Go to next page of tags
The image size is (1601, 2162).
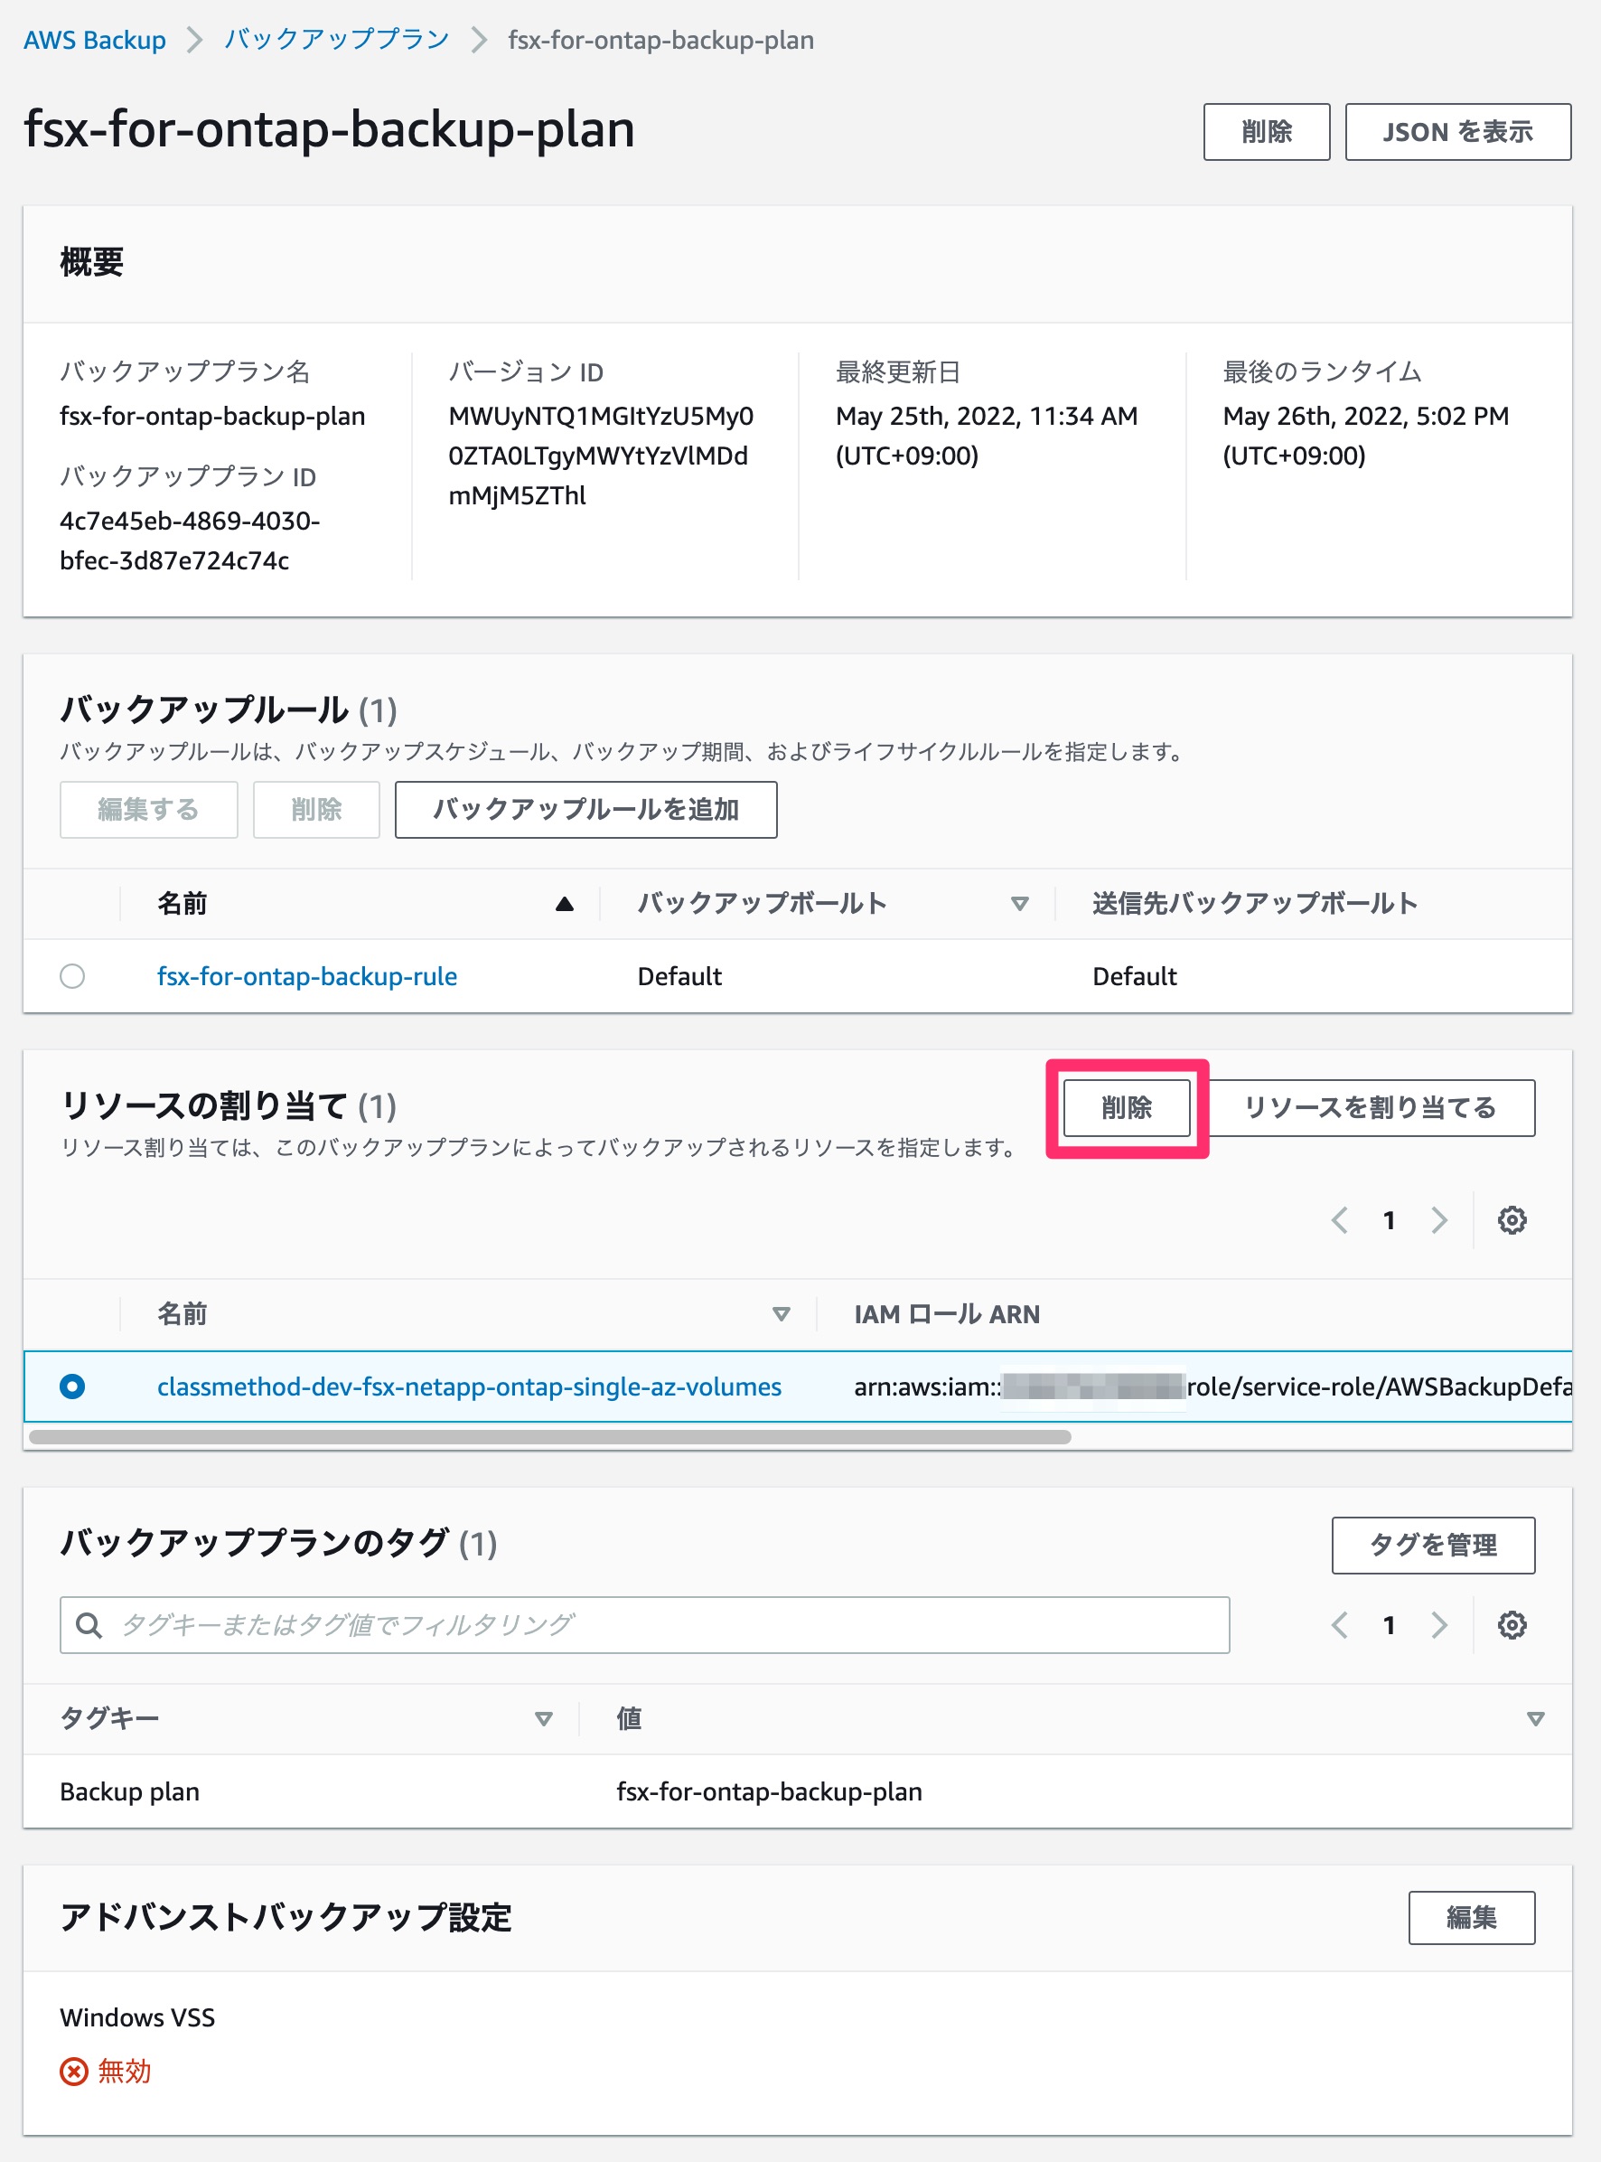coord(1439,1626)
